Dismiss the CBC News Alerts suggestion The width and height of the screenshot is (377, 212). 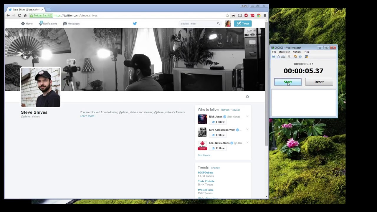(x=247, y=143)
